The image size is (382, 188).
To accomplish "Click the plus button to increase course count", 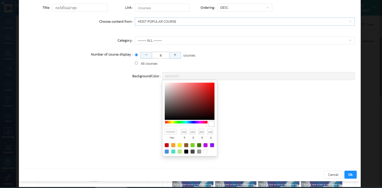I will click(175, 55).
